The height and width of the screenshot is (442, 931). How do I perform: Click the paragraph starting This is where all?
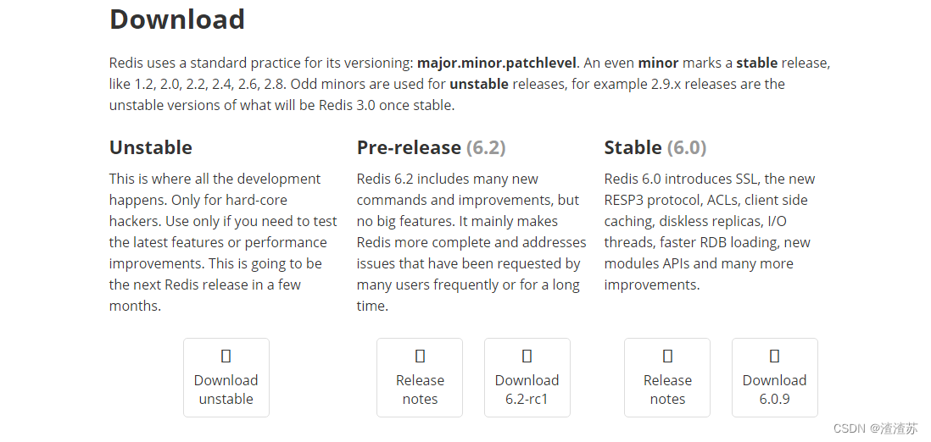click(x=223, y=242)
